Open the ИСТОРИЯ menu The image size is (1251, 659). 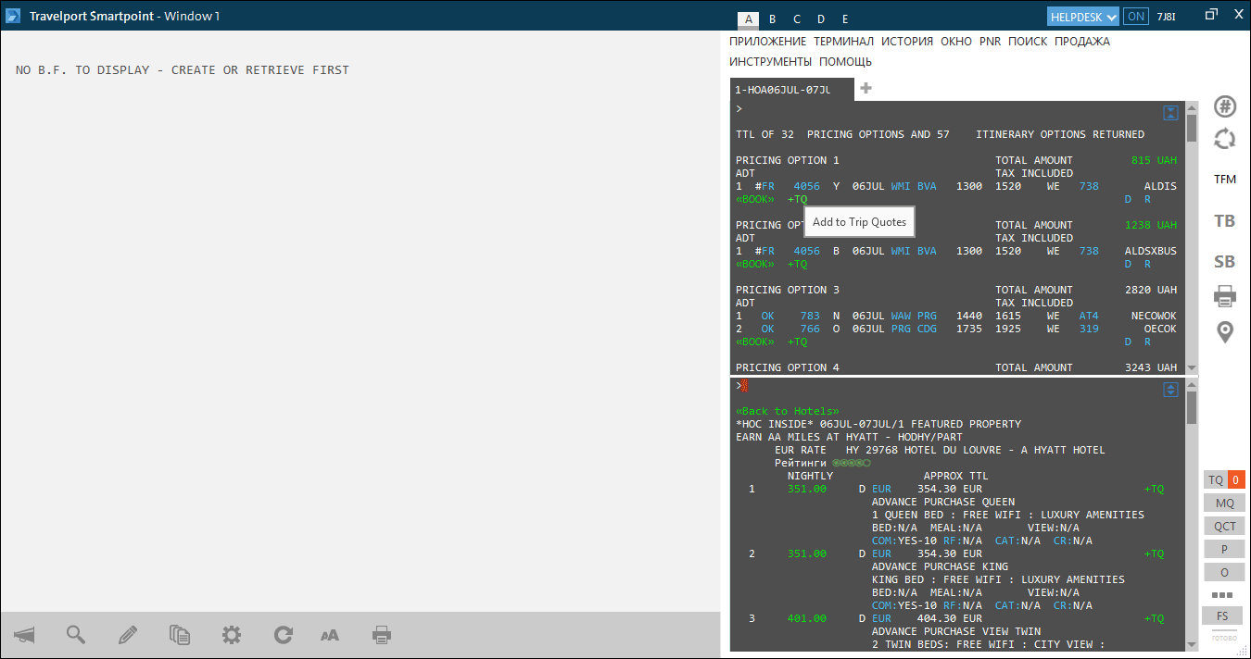coord(907,42)
